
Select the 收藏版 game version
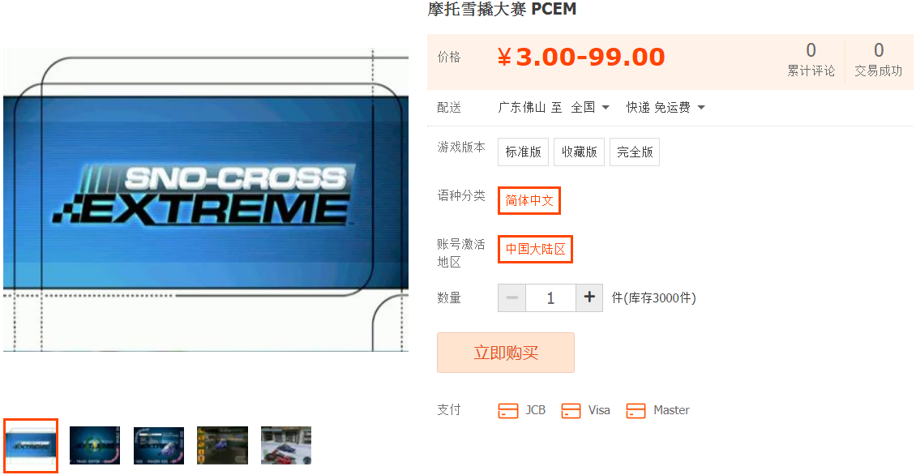[x=579, y=152]
